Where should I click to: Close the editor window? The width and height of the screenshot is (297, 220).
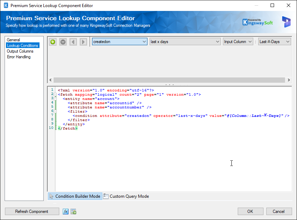pyautogui.click(x=289, y=5)
